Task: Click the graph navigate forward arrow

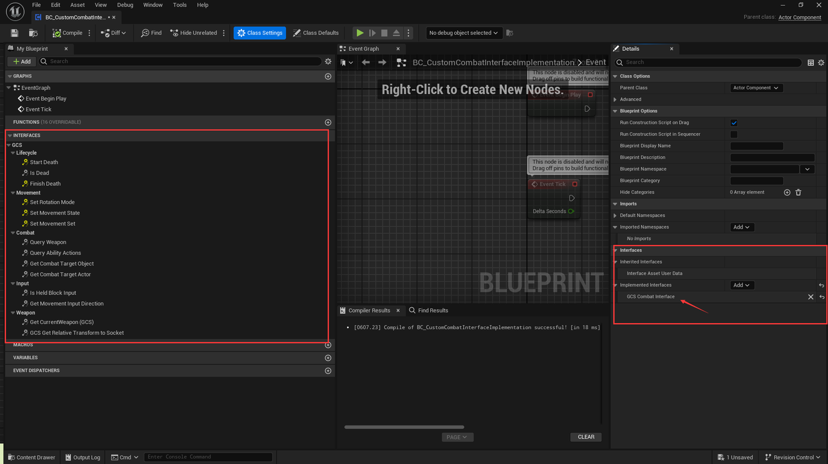Action: click(382, 62)
